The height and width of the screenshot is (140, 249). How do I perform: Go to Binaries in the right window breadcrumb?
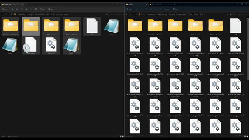coord(196,14)
